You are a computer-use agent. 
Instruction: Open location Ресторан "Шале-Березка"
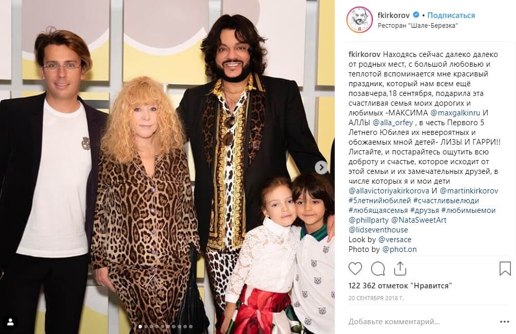[x=417, y=26]
